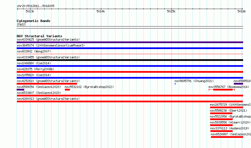251x148 pixels.
Task: Open nsv3370113 (Audano2019) label
Action: tap(230, 128)
